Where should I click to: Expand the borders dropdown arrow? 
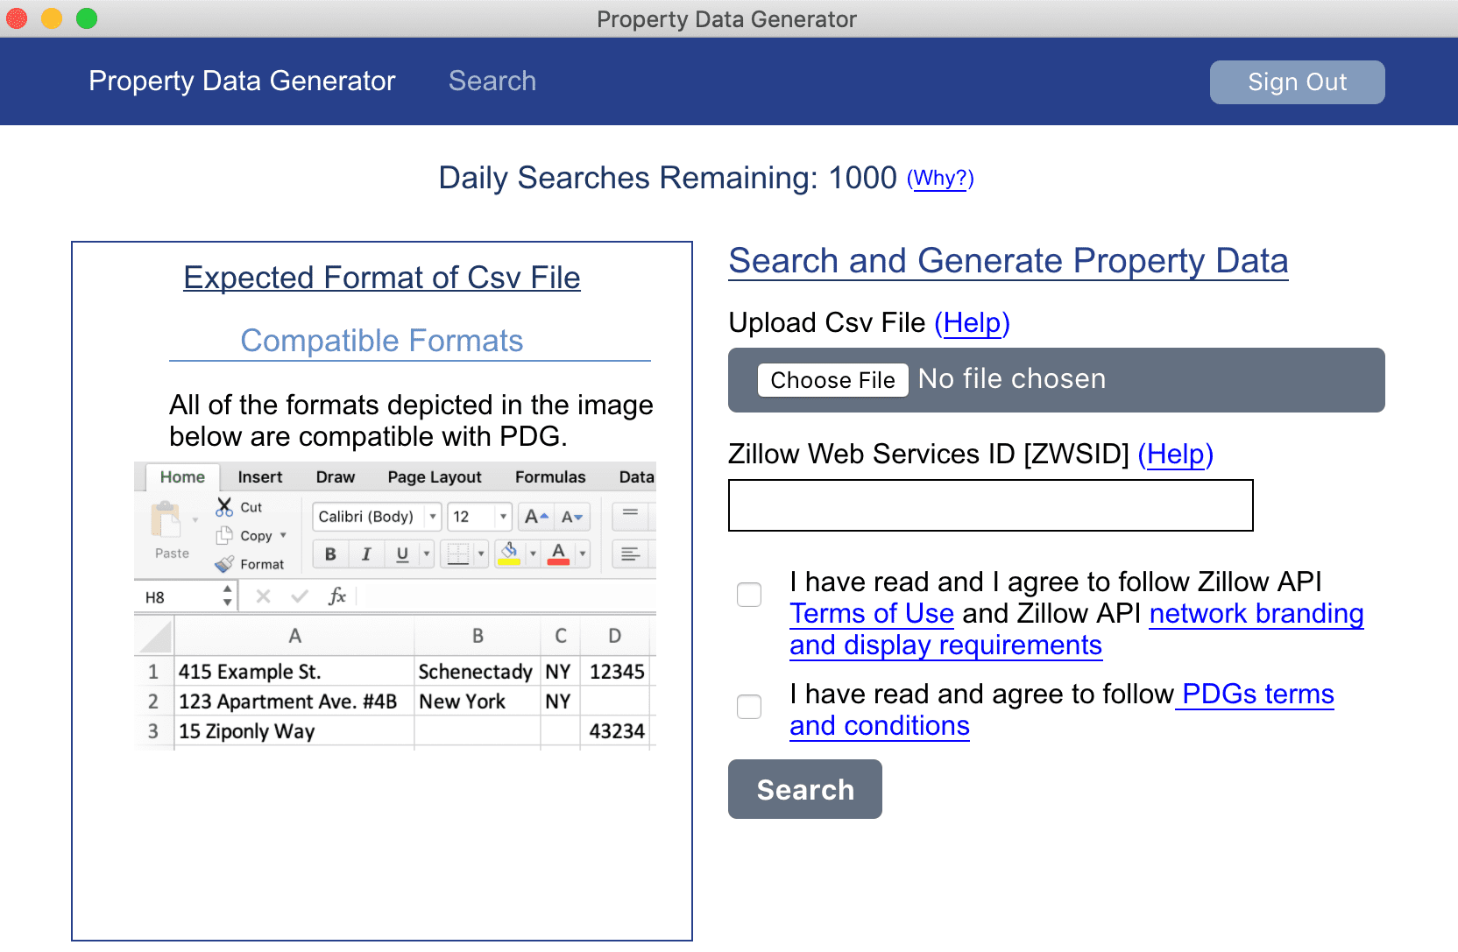click(481, 554)
